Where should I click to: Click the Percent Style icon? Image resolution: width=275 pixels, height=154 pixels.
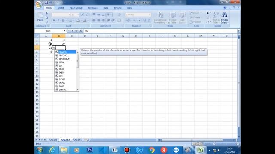pos(134,21)
